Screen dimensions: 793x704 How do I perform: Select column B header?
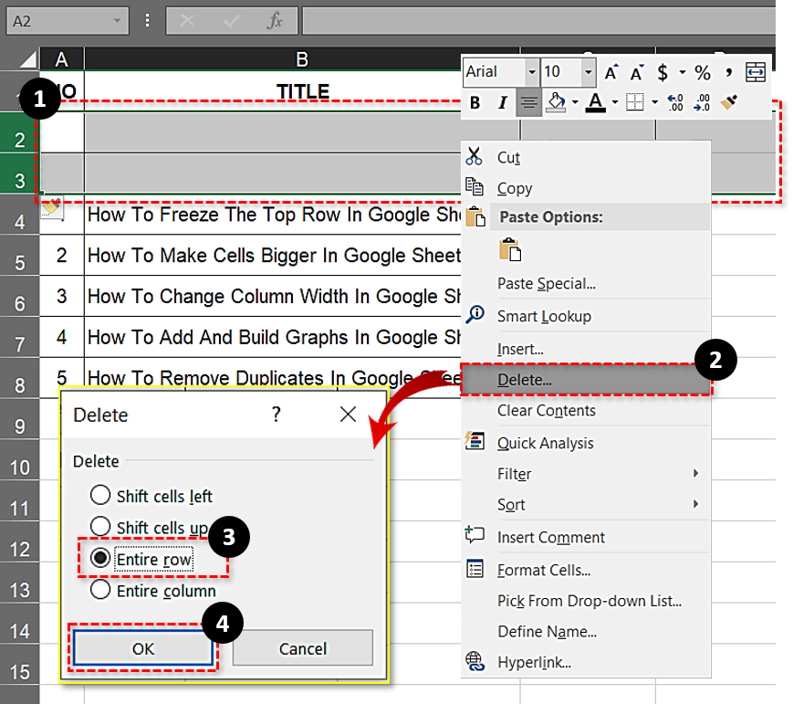302,59
